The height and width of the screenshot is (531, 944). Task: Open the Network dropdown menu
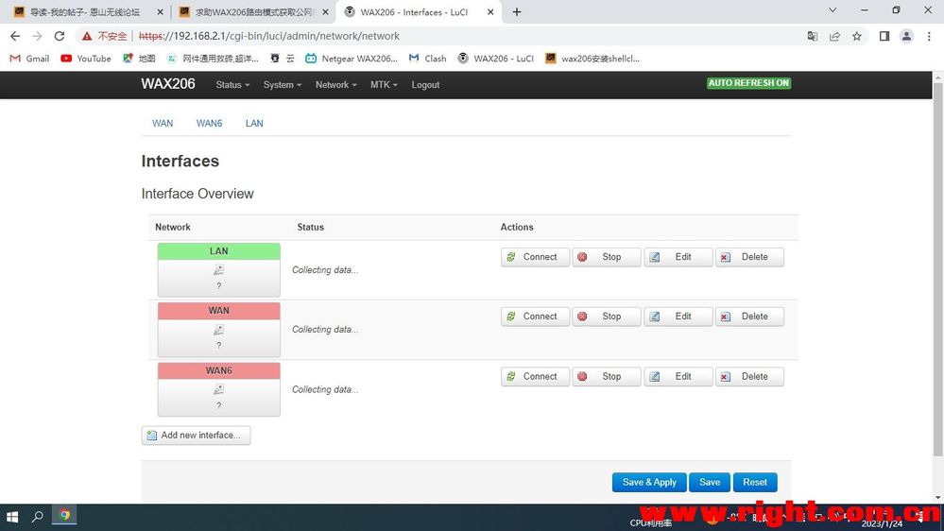pos(336,85)
